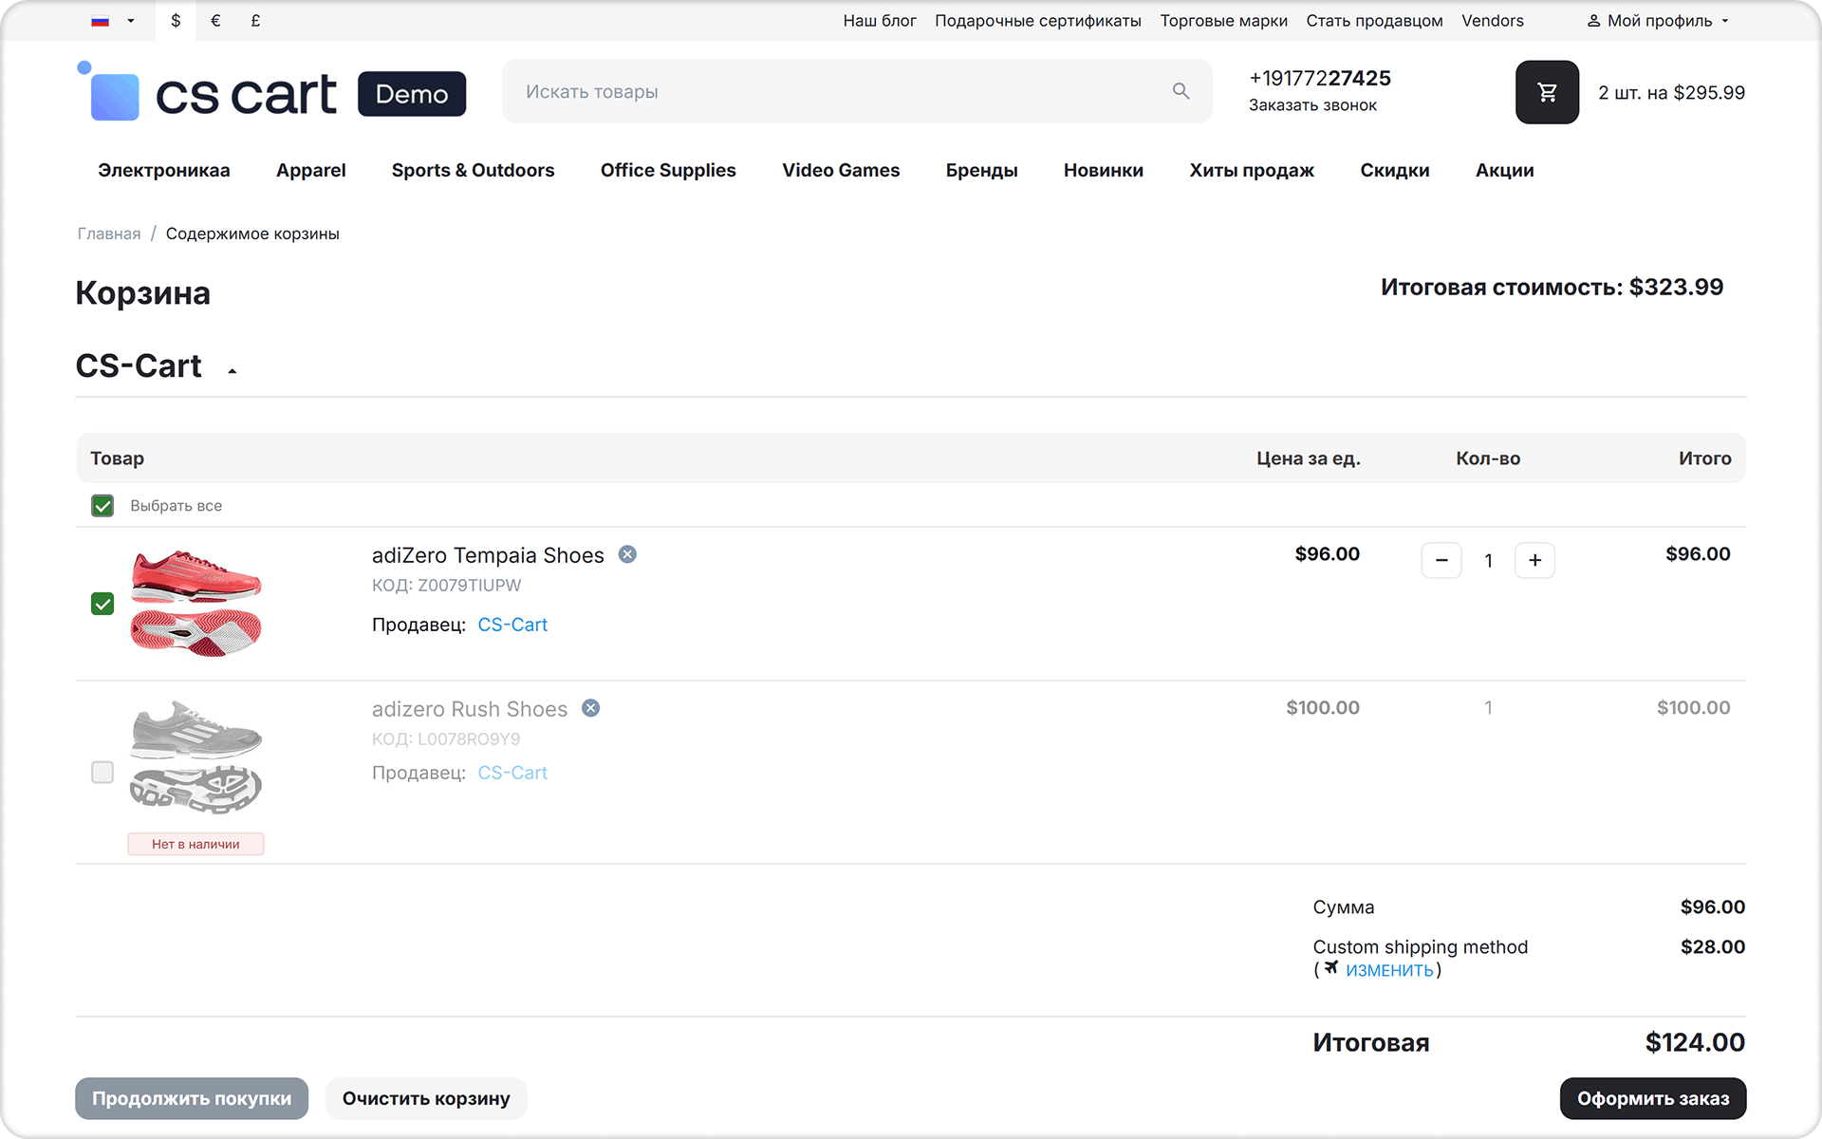Decrease quantity of adiZero Tempaia Shoes
The height and width of the screenshot is (1139, 1822).
coord(1441,560)
